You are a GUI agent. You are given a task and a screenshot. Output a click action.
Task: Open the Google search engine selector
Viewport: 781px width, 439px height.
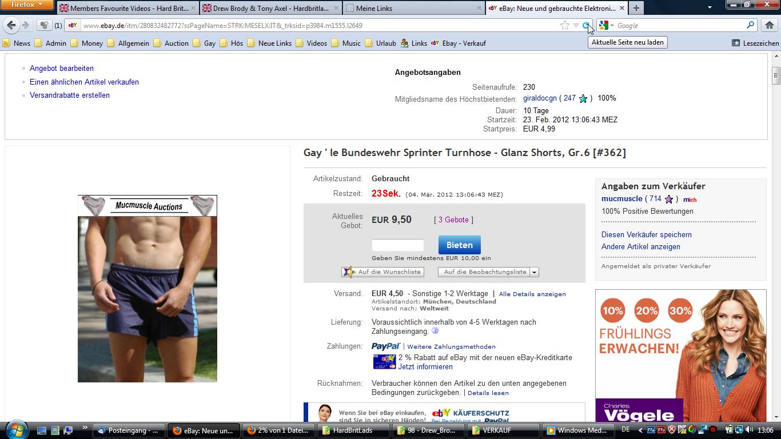pos(605,25)
